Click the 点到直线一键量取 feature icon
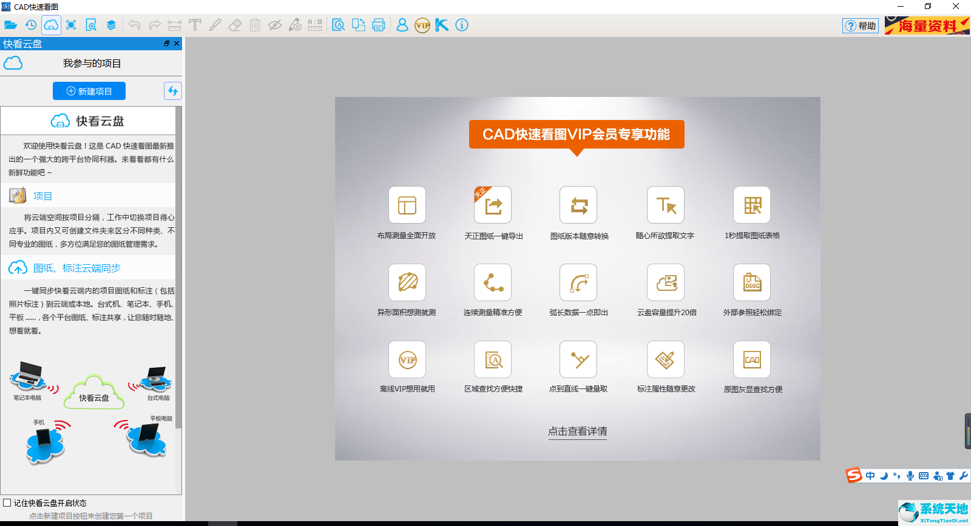971x526 pixels. (578, 359)
